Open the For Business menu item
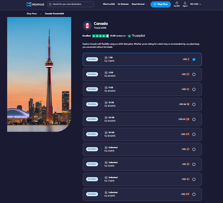 coord(123,4)
